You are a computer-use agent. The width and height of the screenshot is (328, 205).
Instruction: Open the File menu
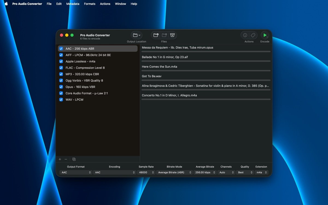(49, 4)
